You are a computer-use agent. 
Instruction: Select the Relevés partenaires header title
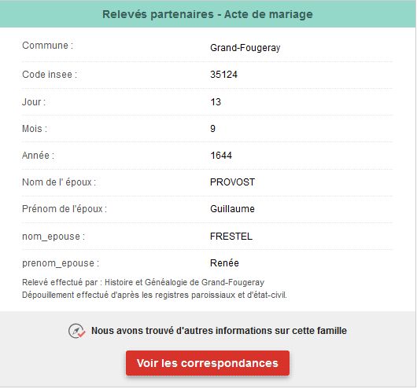208,14
